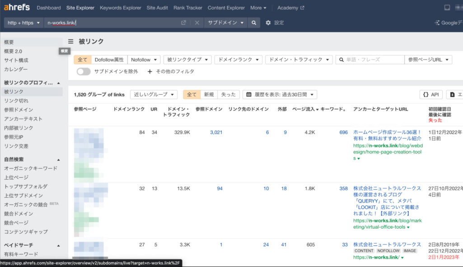
Task: Click the hamburger menu beside 被リンク title
Action: [71, 41]
